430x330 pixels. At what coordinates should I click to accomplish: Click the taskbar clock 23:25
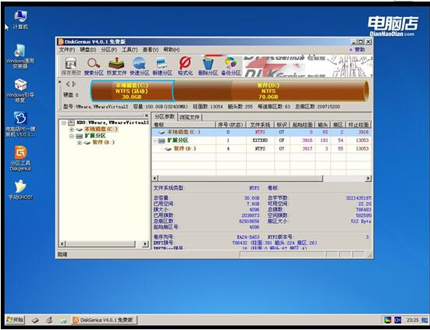coord(413,320)
